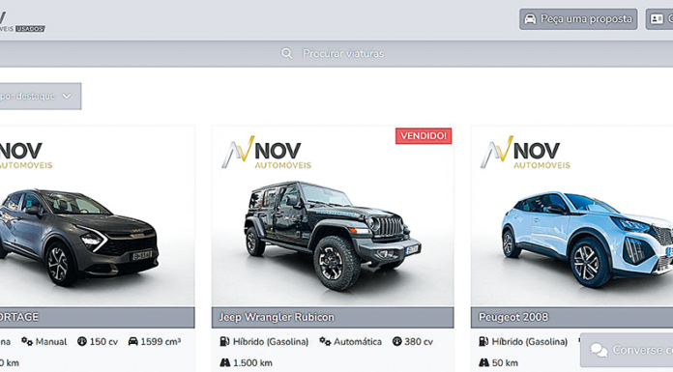Click the ID card icon button
The image size is (673, 372).
(659, 19)
